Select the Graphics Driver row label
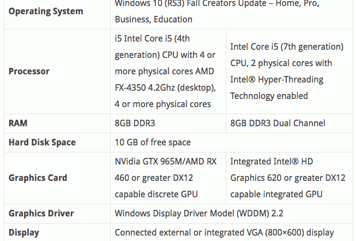The width and height of the screenshot is (356, 241). [41, 213]
